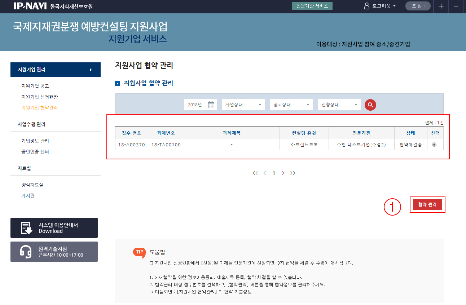Screen dimensions: 466x305
Task: Expand the 로그아웃 user menu
Action: coord(380,6)
